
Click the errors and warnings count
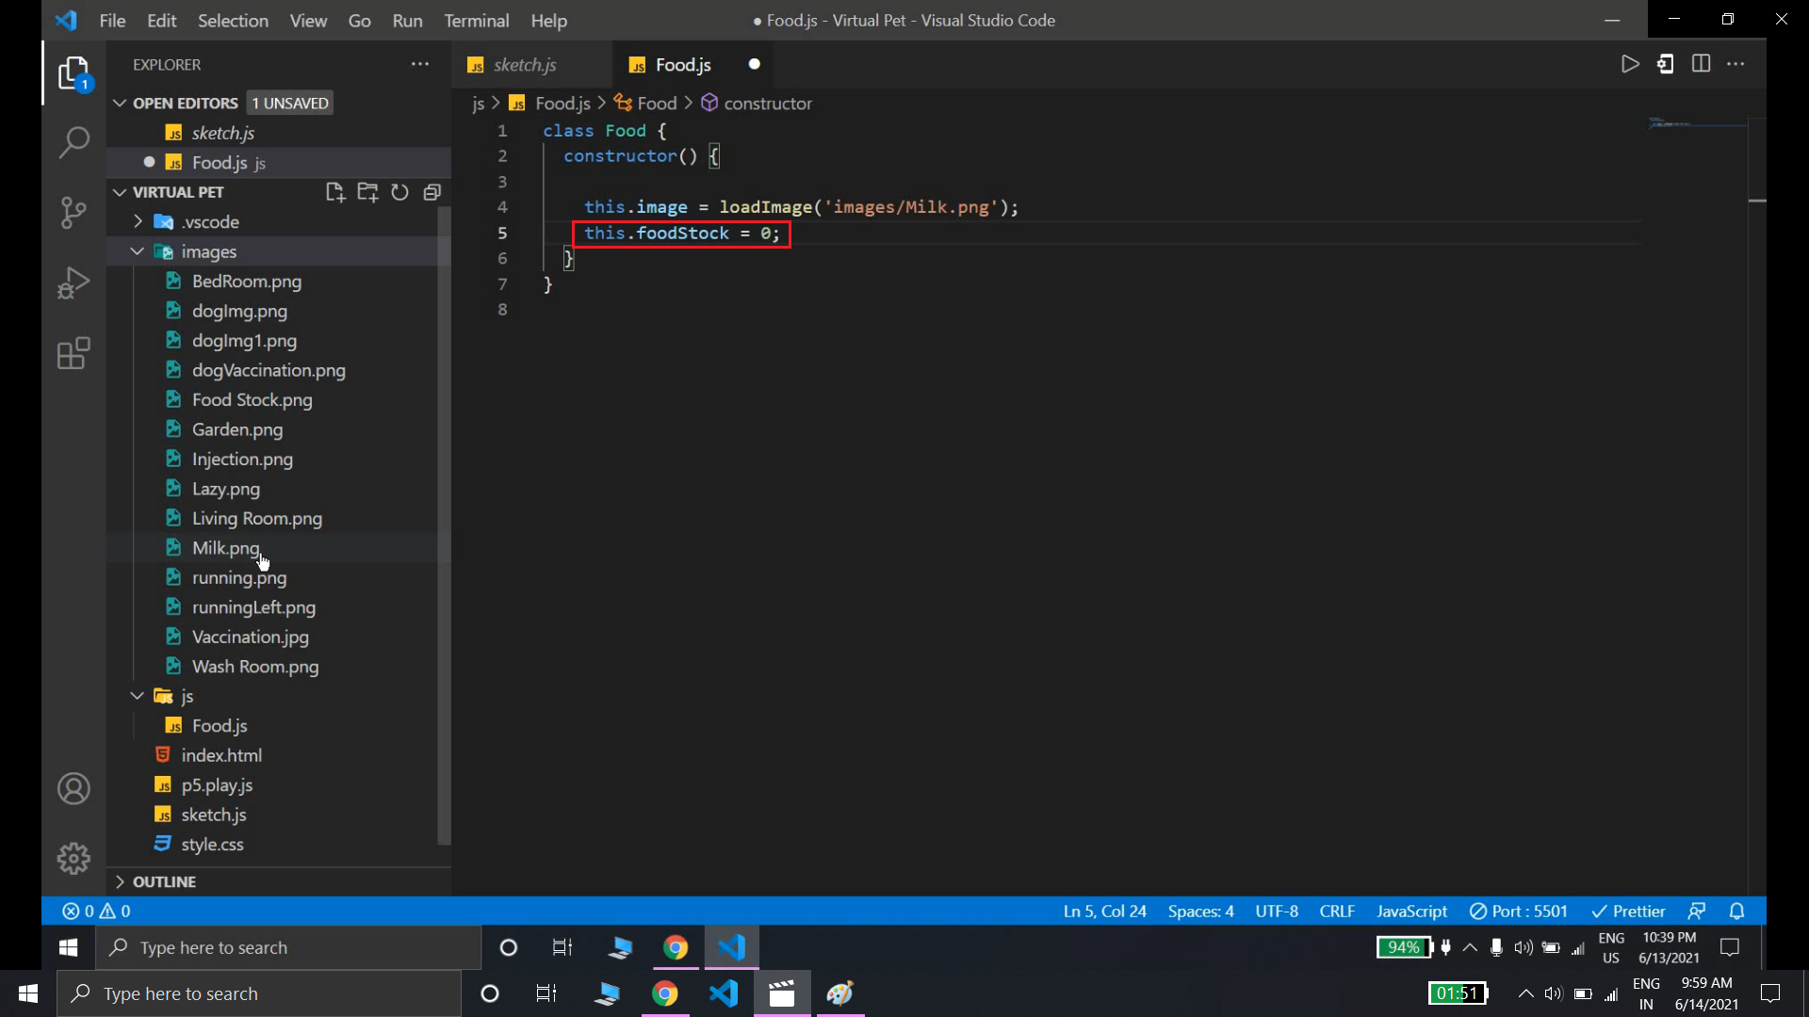point(96,911)
